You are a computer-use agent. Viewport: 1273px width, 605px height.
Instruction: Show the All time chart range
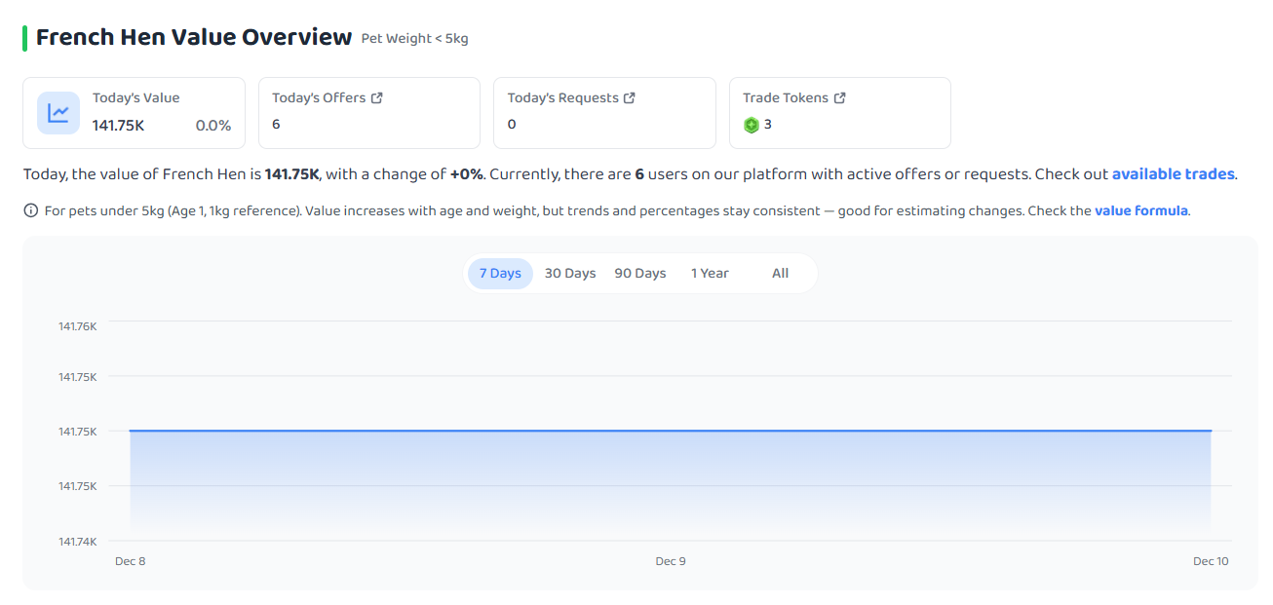pos(780,274)
